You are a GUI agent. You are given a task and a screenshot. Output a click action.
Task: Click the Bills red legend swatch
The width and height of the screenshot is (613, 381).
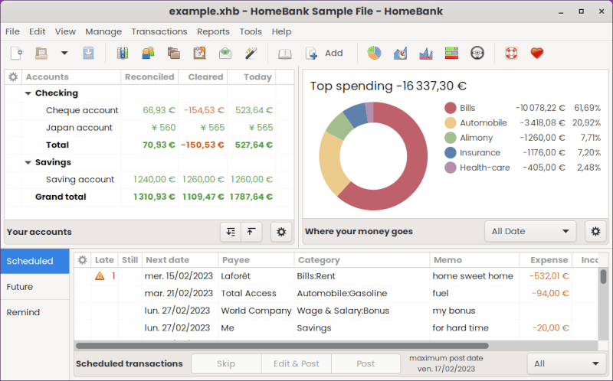(x=451, y=108)
